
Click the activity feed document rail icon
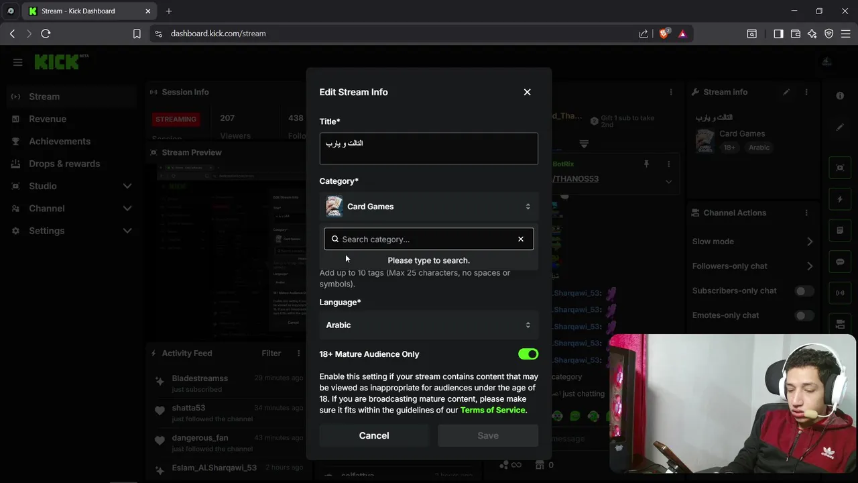click(x=840, y=231)
